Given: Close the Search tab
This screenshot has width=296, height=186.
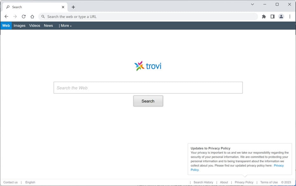Looking at the screenshot, I should point(63,7).
